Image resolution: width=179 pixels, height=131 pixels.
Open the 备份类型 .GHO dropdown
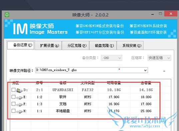point(111,58)
